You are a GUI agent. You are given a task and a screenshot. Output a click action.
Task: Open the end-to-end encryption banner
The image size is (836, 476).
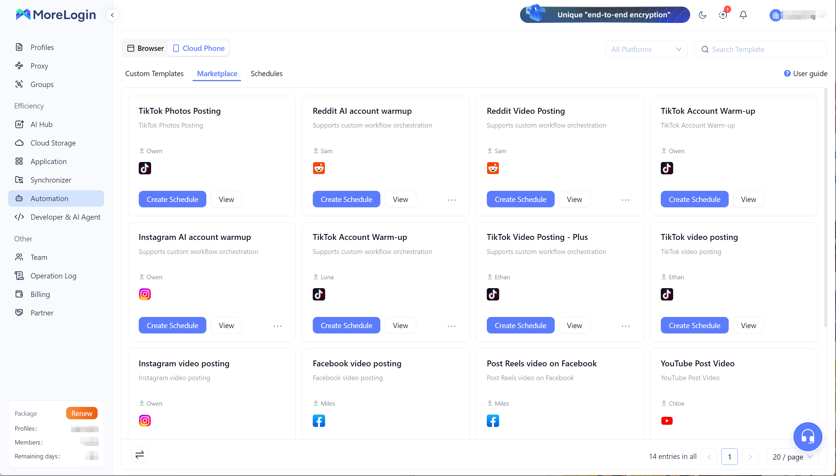[x=605, y=15]
